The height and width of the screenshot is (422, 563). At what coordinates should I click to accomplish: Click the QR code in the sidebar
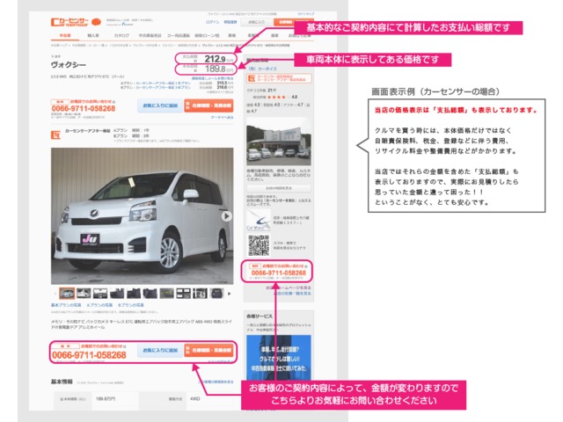point(258,246)
